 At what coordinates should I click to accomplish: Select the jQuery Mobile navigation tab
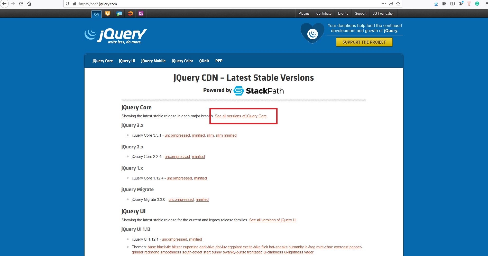(153, 61)
